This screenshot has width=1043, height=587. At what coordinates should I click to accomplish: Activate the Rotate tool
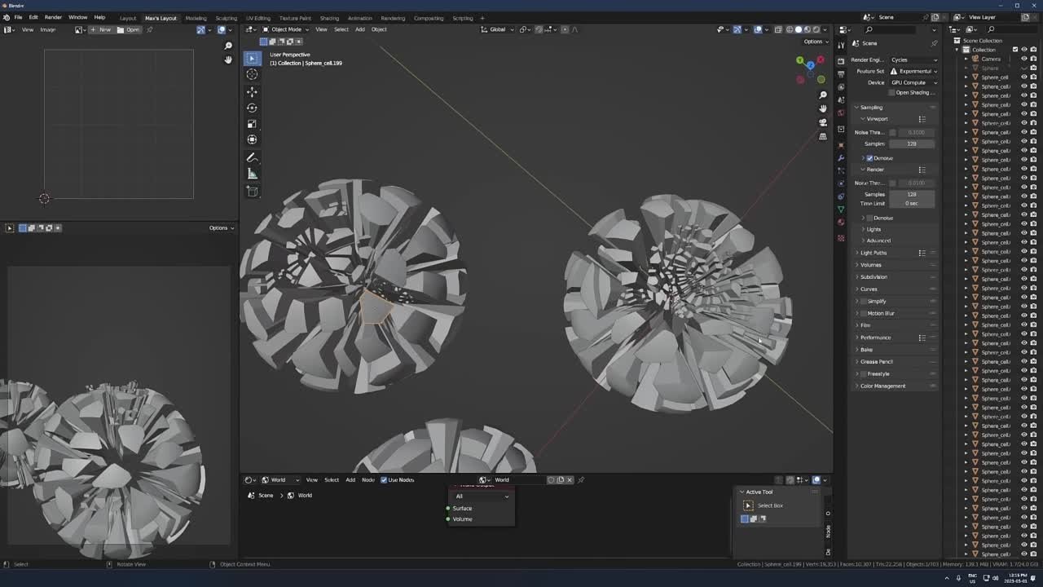[252, 108]
